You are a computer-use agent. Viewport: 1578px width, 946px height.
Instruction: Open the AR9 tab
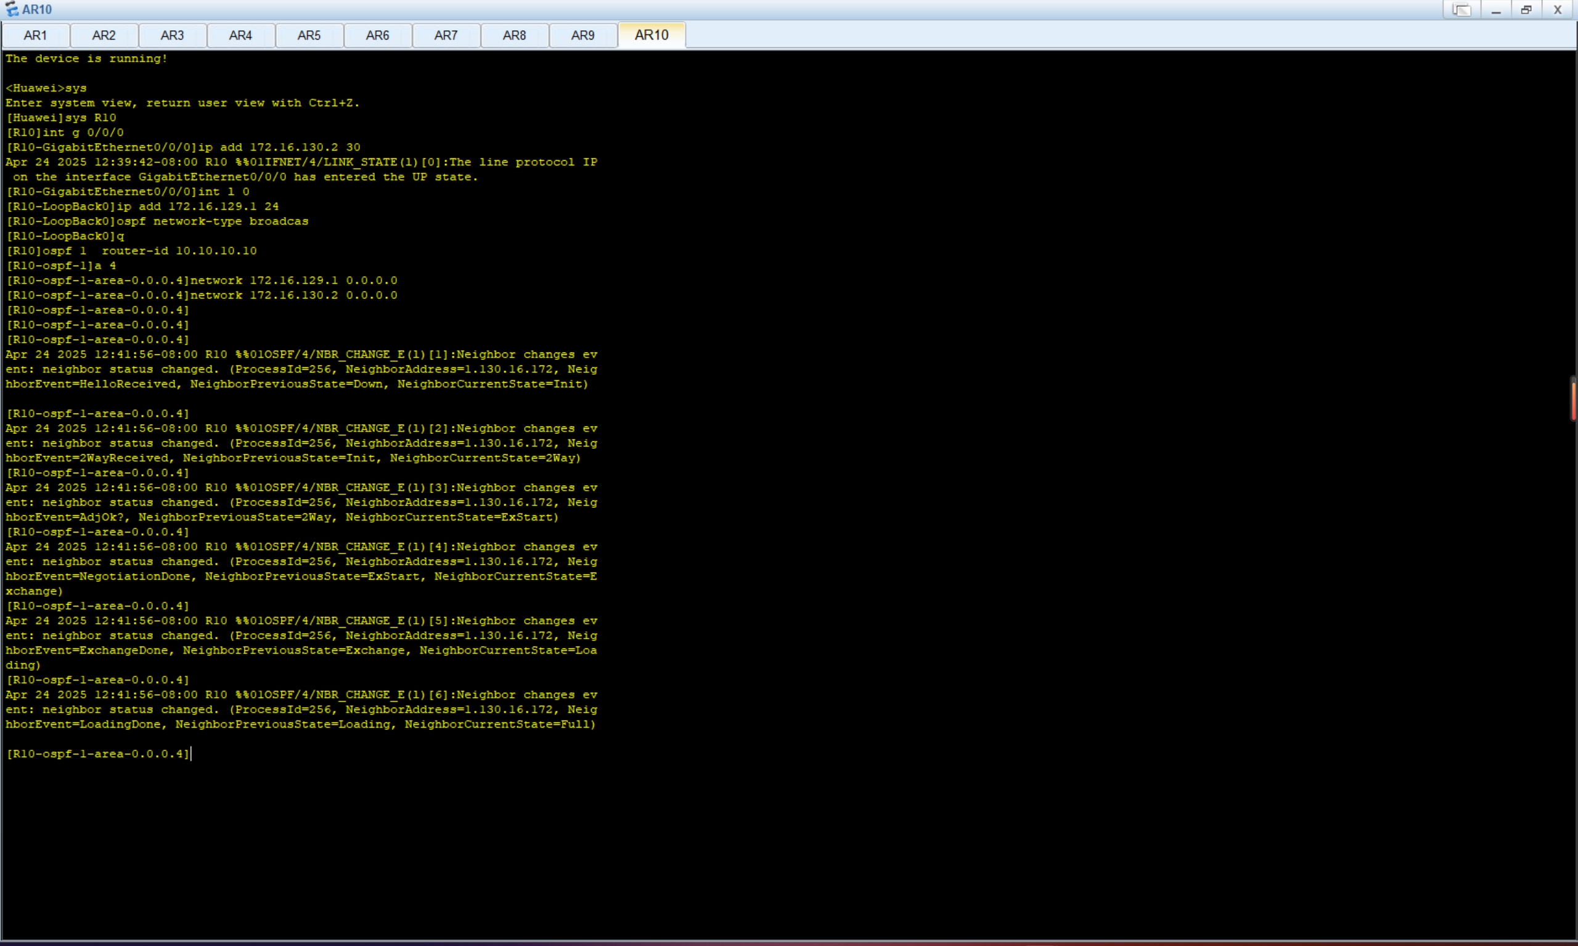click(x=583, y=36)
